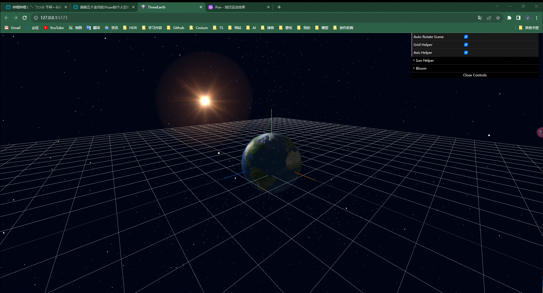
Task: Open the 模型 bookmark folder
Action: point(322,28)
